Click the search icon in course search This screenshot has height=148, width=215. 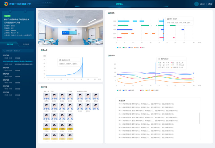4,51
